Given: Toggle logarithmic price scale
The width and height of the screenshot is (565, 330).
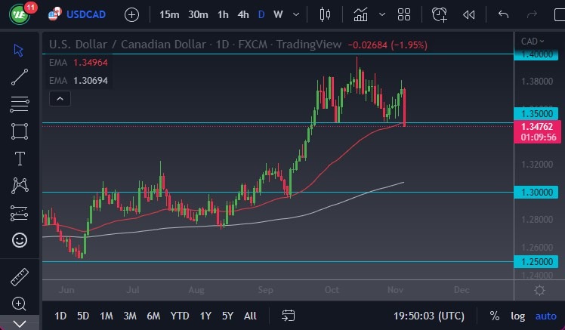Looking at the screenshot, I should 518,316.
